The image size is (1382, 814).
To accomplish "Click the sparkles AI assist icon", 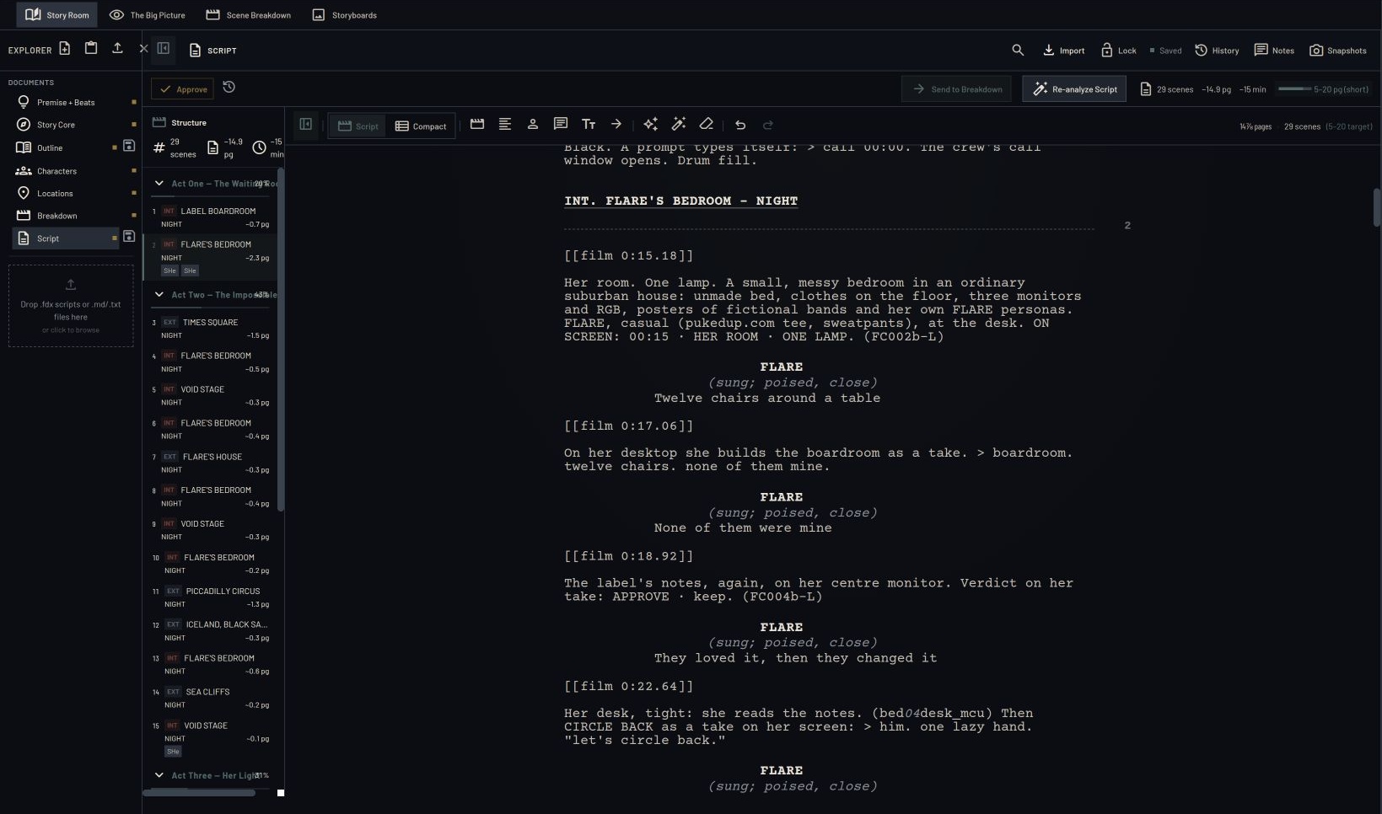I will (650, 124).
